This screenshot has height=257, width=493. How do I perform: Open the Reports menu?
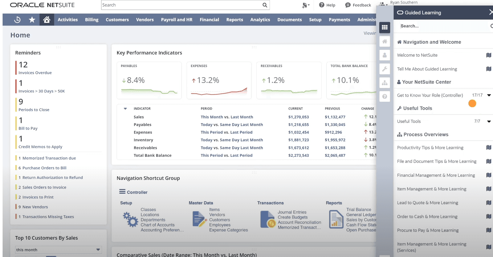[235, 20]
